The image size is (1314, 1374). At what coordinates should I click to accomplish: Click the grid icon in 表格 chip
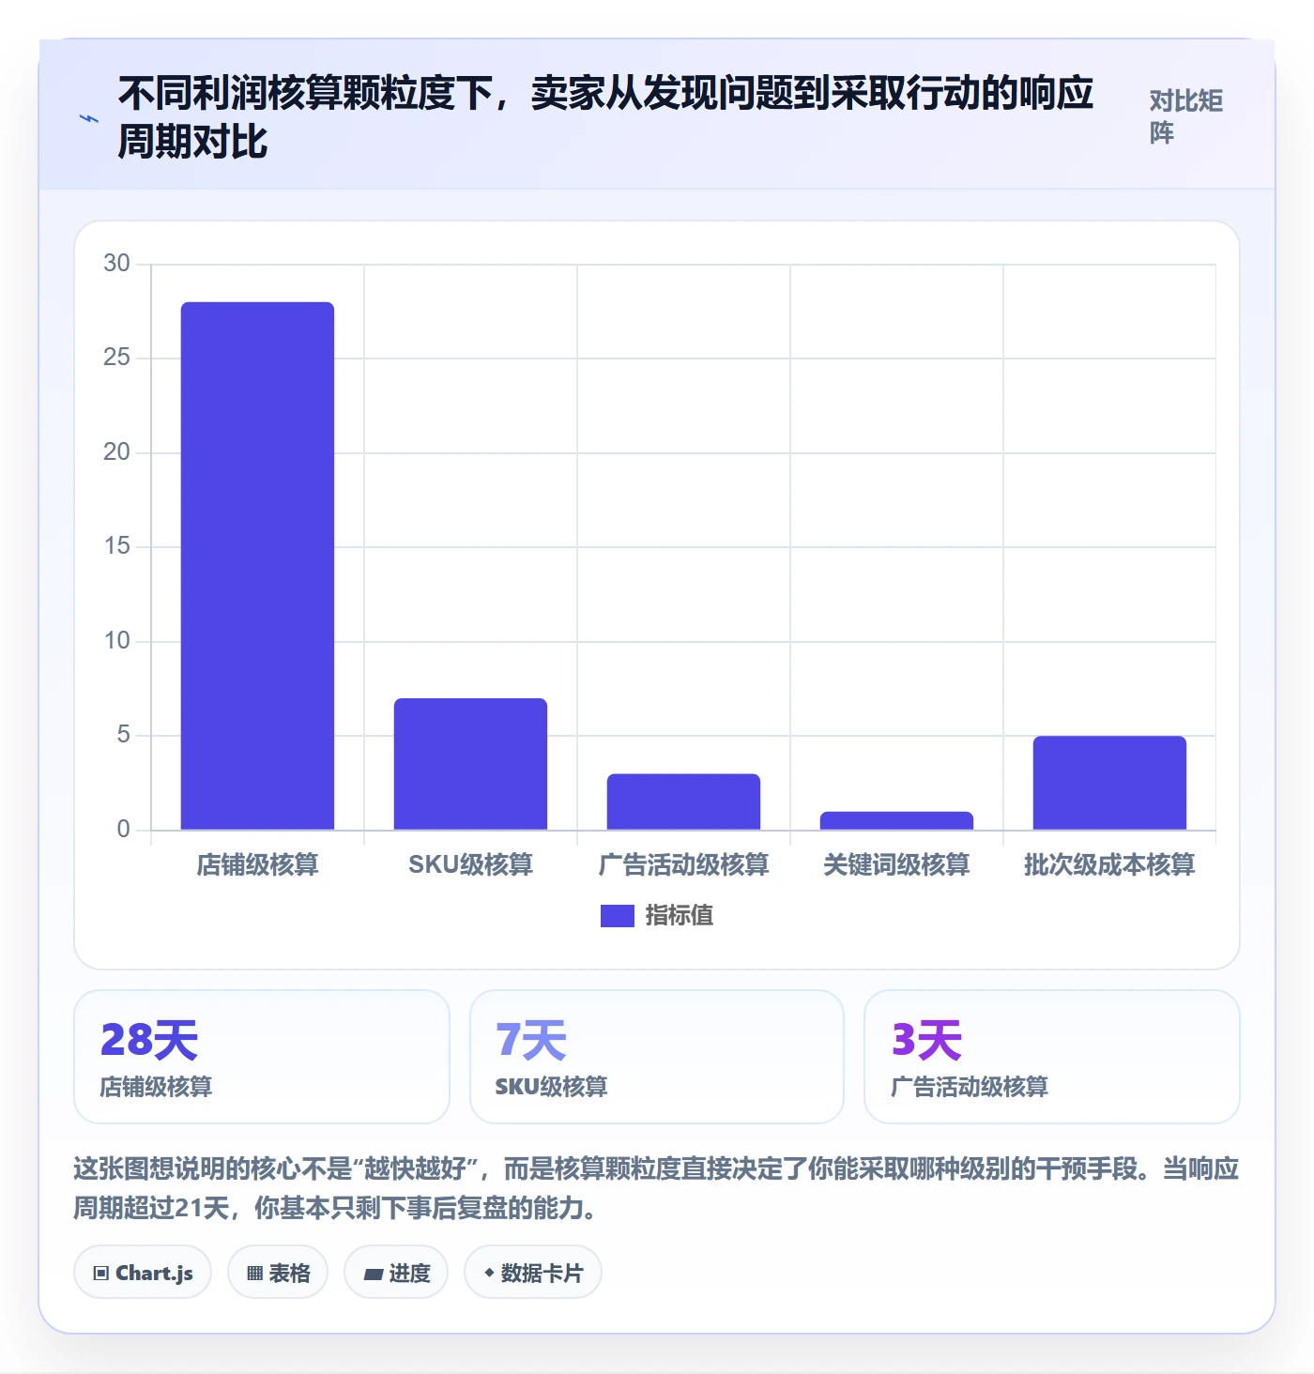[x=254, y=1274]
